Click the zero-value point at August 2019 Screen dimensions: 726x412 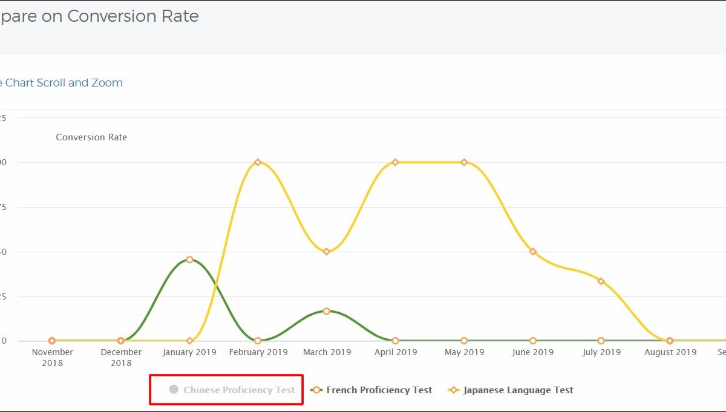pyautogui.click(x=670, y=341)
